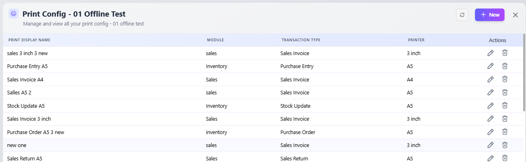Edit the Sales Invoice 3 inch config

(490, 119)
